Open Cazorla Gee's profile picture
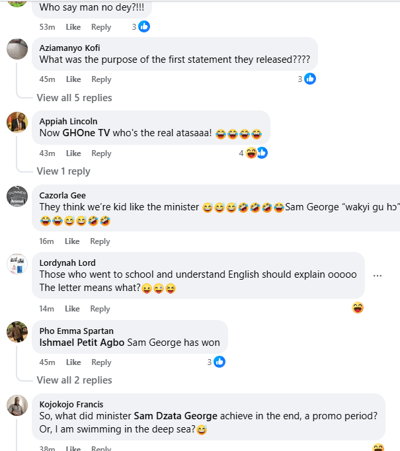Image resolution: width=400 pixels, height=451 pixels. 17,196
